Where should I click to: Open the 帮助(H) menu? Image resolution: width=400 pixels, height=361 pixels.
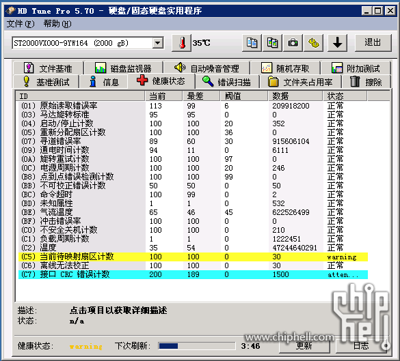[57, 24]
